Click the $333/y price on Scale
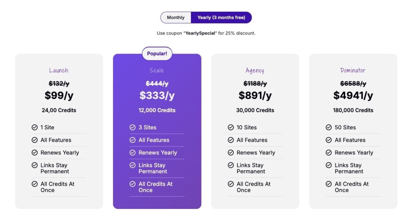416x220 pixels. pyautogui.click(x=157, y=95)
